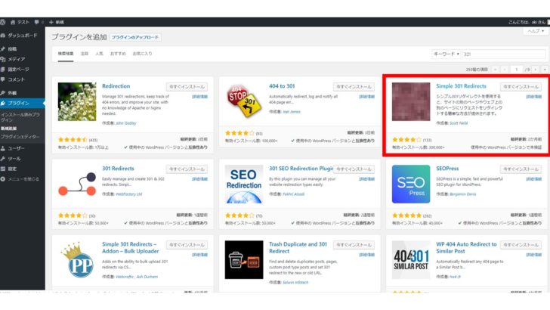This screenshot has width=550, height=310.
Task: Click the SEOPress logo thumbnail
Action: 411,184
